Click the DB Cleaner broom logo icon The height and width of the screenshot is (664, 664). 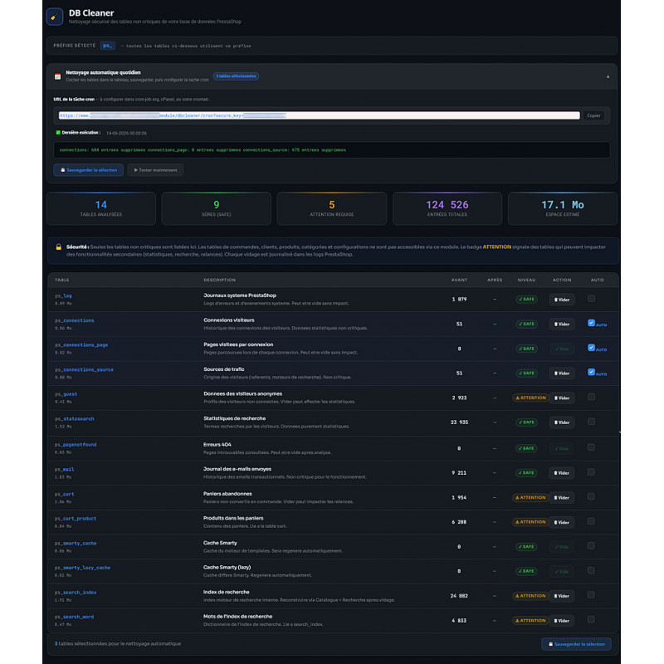(x=55, y=17)
